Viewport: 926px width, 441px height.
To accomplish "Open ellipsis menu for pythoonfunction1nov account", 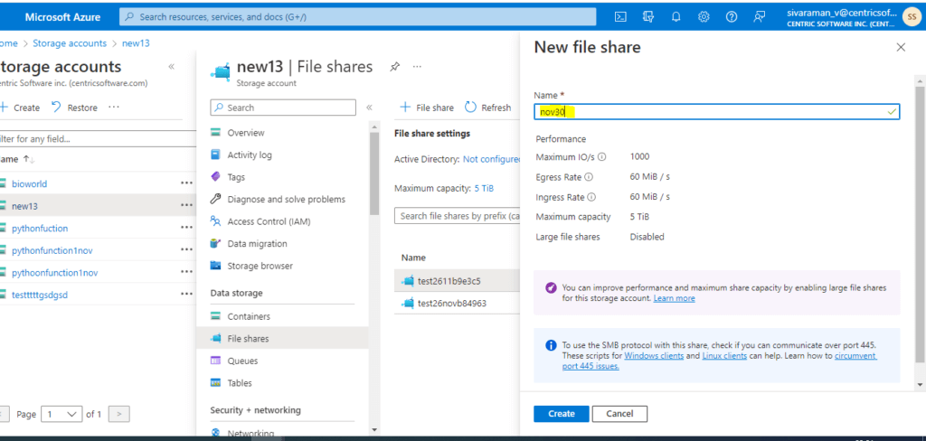I will point(186,272).
